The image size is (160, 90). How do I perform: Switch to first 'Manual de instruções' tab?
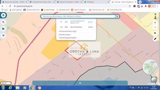[x=14, y=2]
